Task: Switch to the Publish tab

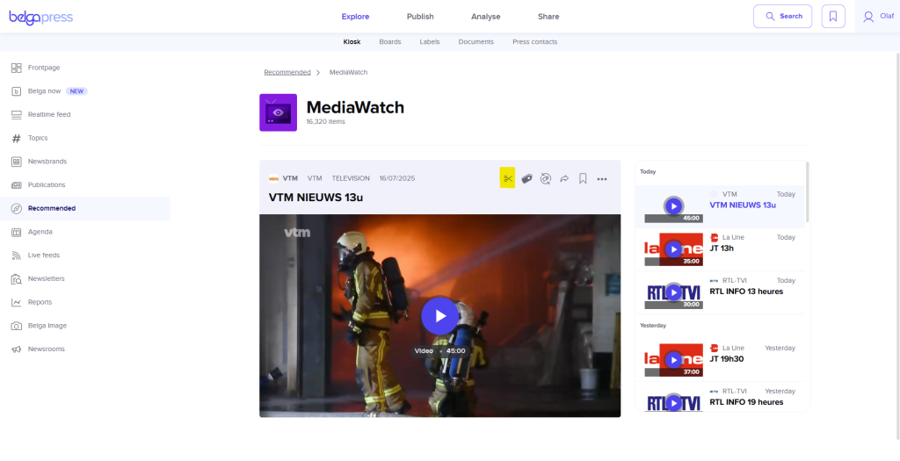Action: click(x=420, y=17)
